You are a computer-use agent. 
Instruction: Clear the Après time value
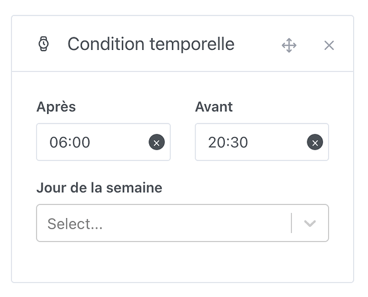point(156,143)
